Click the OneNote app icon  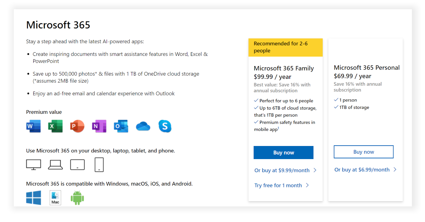pos(99,126)
